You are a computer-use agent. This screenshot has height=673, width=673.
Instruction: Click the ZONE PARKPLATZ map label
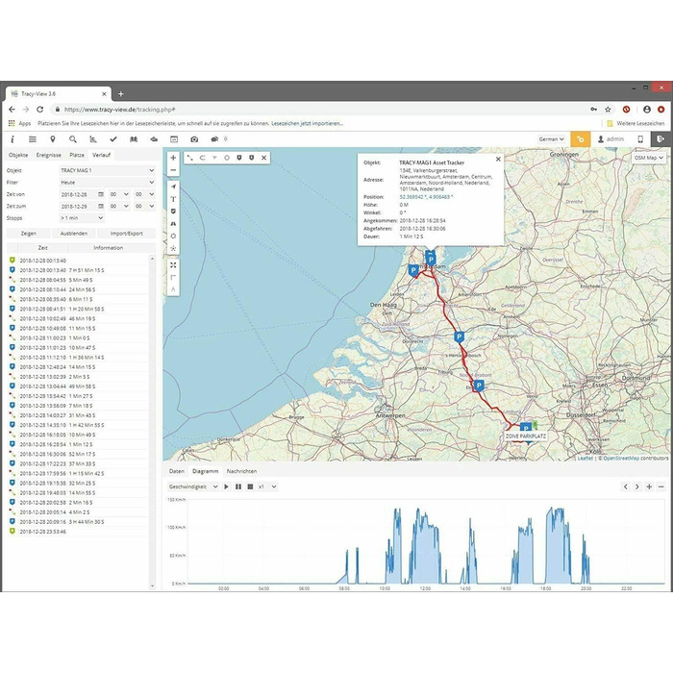(525, 436)
